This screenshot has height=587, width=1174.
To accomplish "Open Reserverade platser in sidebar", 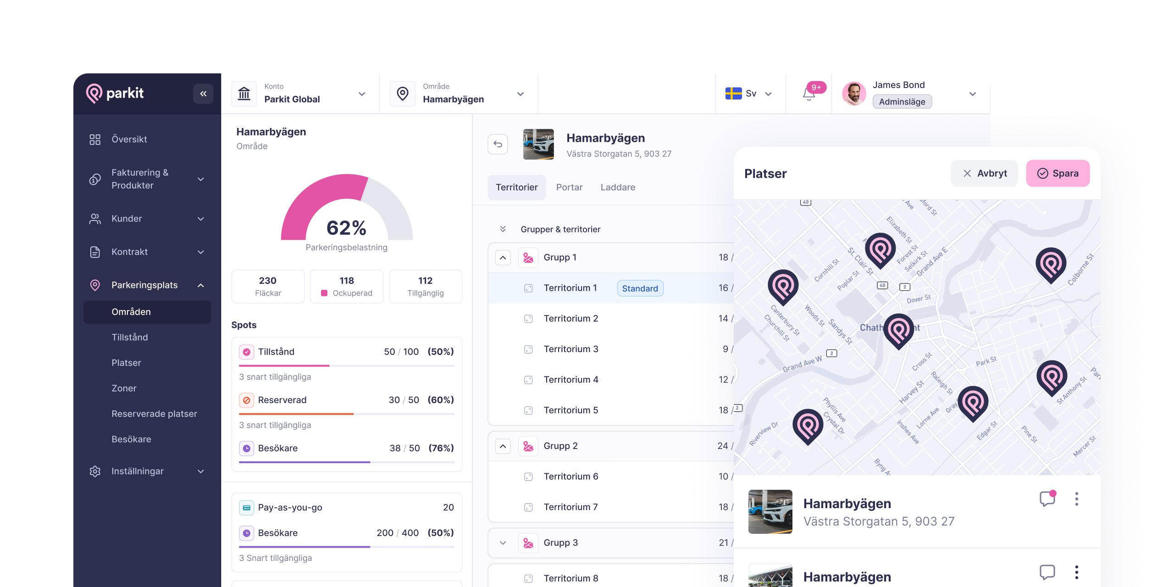I will click(154, 414).
